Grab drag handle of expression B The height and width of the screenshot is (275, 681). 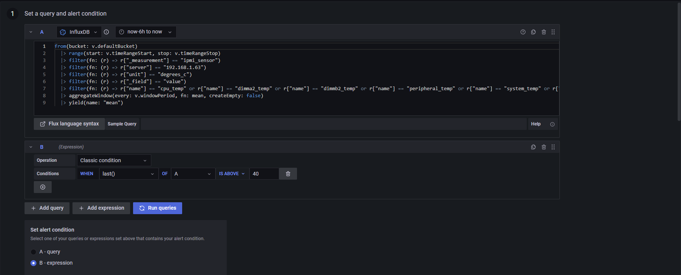click(553, 147)
